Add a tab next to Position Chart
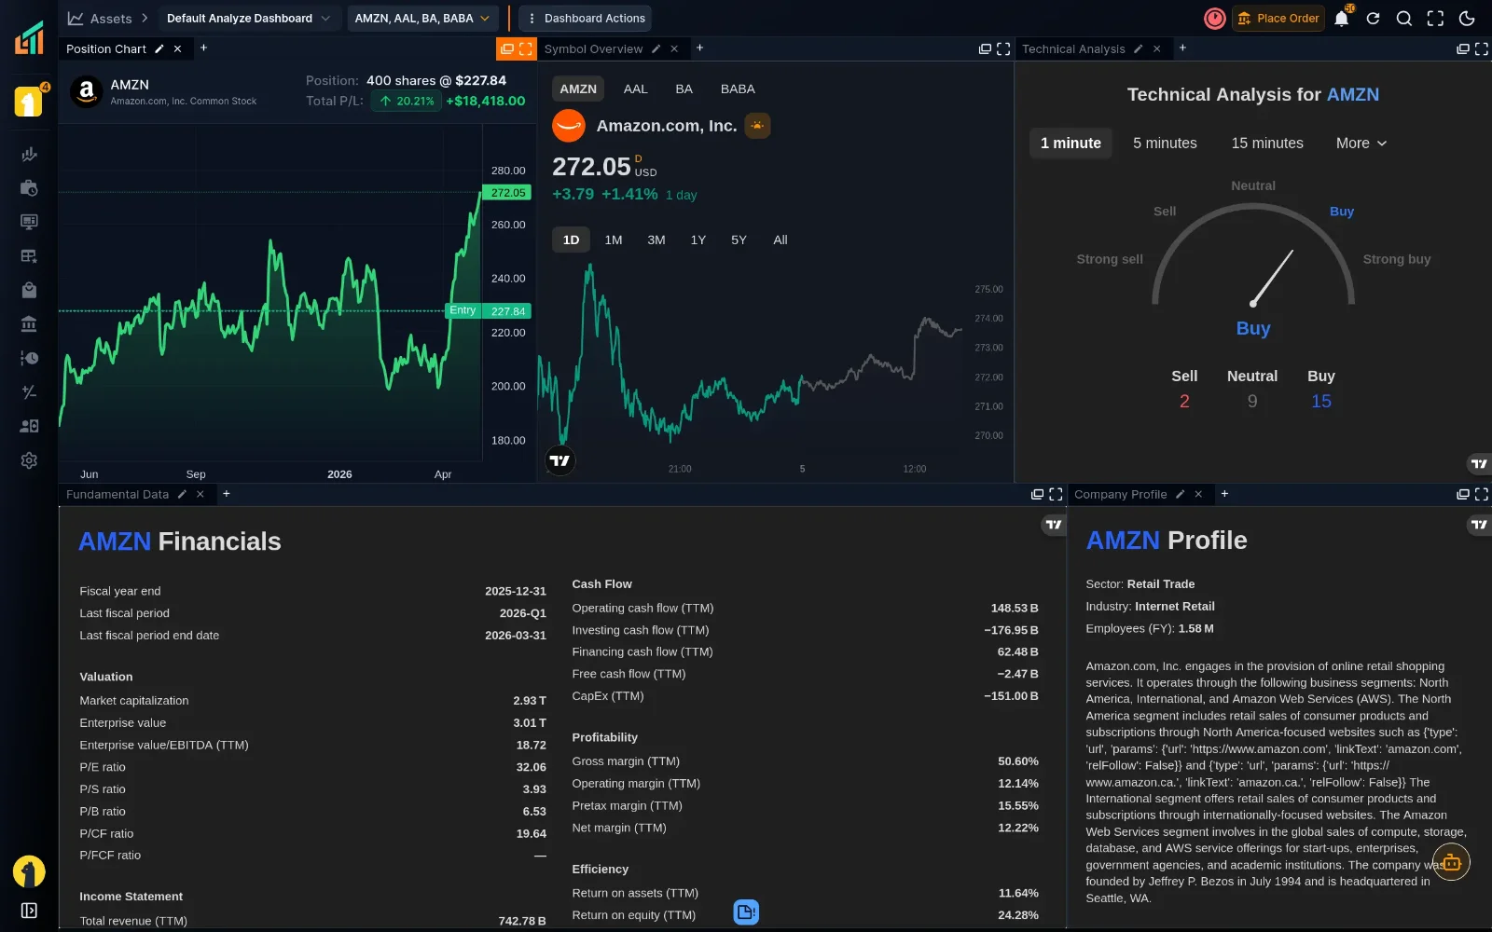Screen dimensions: 1492x932 coord(203,48)
